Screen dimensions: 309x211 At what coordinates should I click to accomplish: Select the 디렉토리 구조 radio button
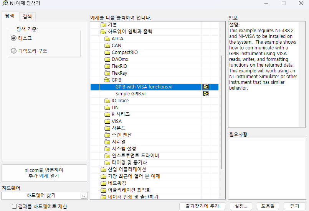[x=13, y=51]
